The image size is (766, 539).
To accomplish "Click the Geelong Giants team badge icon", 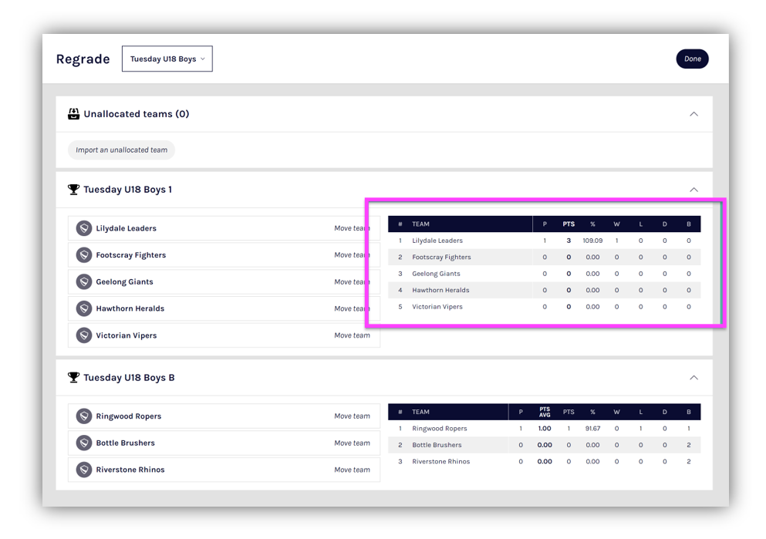I will (x=84, y=281).
